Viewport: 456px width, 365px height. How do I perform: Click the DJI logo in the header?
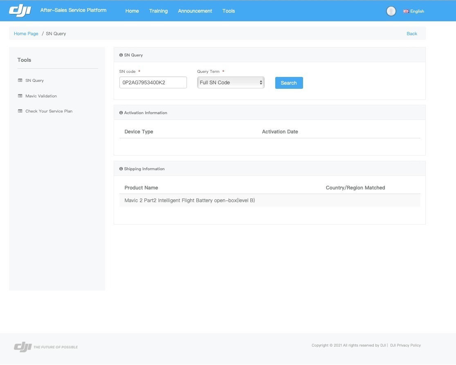(x=20, y=11)
